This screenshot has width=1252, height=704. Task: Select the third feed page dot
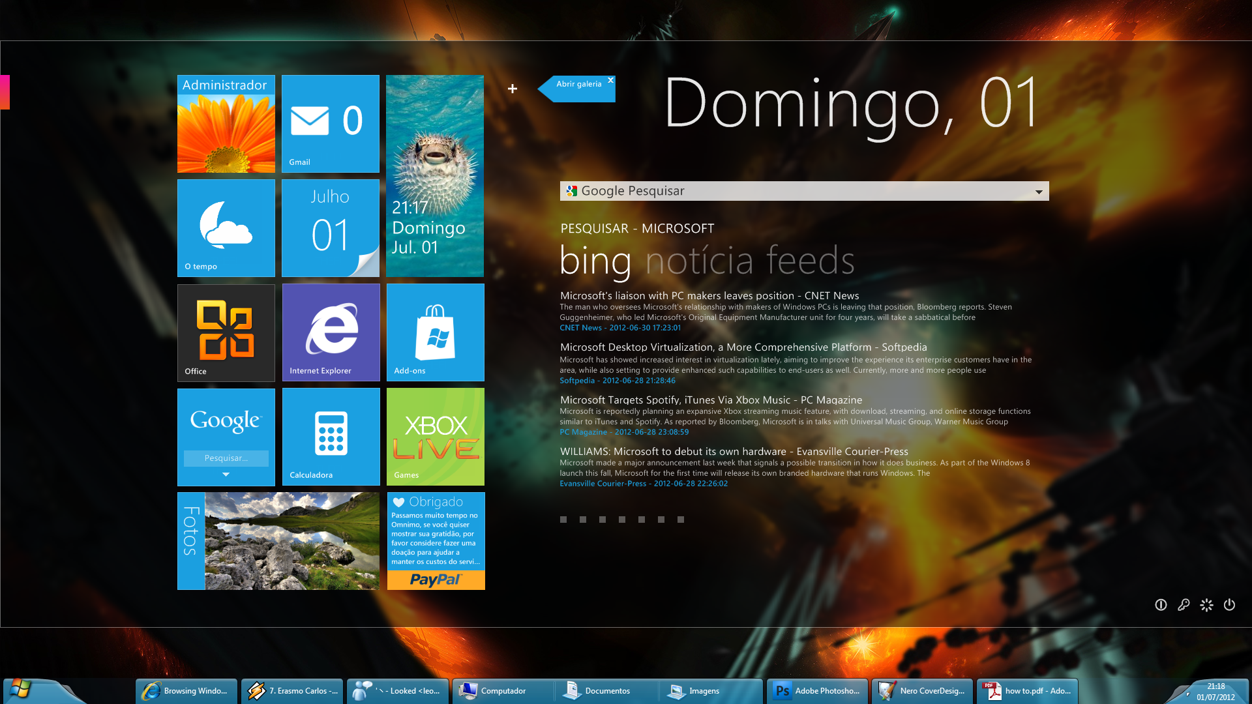coord(603,520)
